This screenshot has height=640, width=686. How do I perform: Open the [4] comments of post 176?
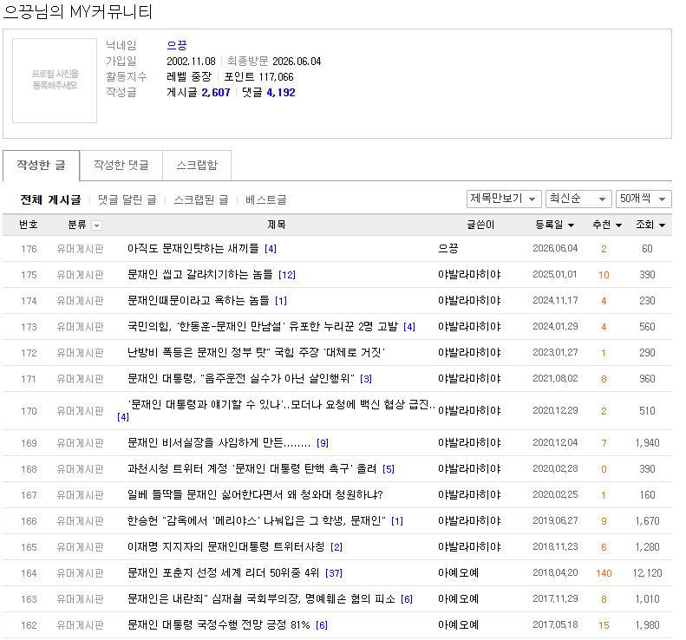coord(271,249)
